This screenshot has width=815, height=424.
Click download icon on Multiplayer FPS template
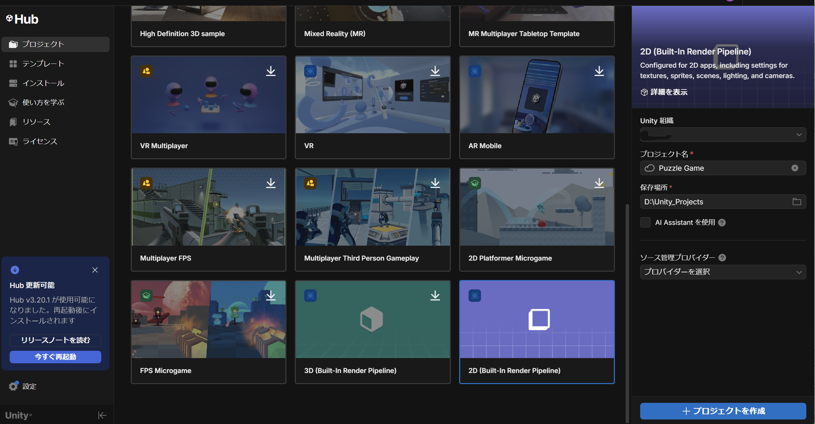271,183
